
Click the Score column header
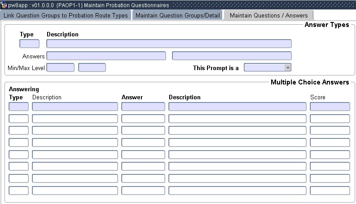(x=318, y=97)
